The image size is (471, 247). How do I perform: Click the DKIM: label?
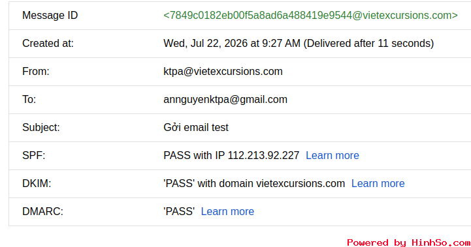37,183
